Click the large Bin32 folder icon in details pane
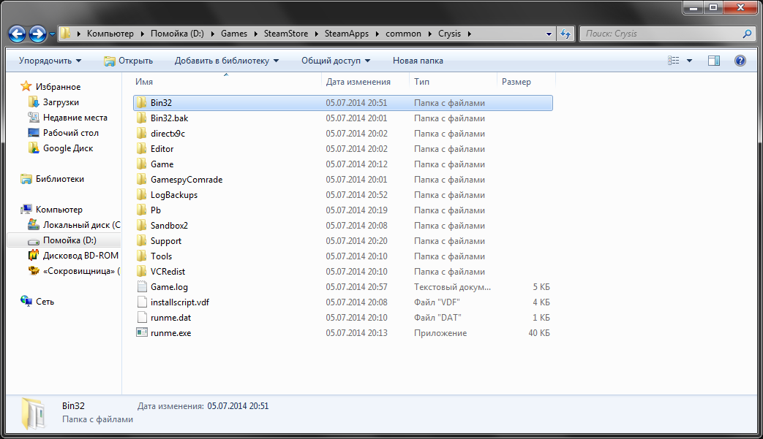763x439 pixels. tap(33, 413)
